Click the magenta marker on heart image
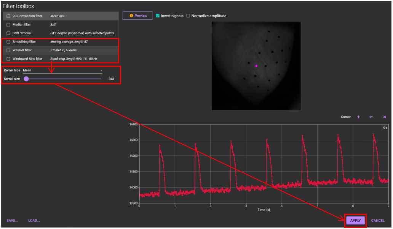 tap(256, 66)
